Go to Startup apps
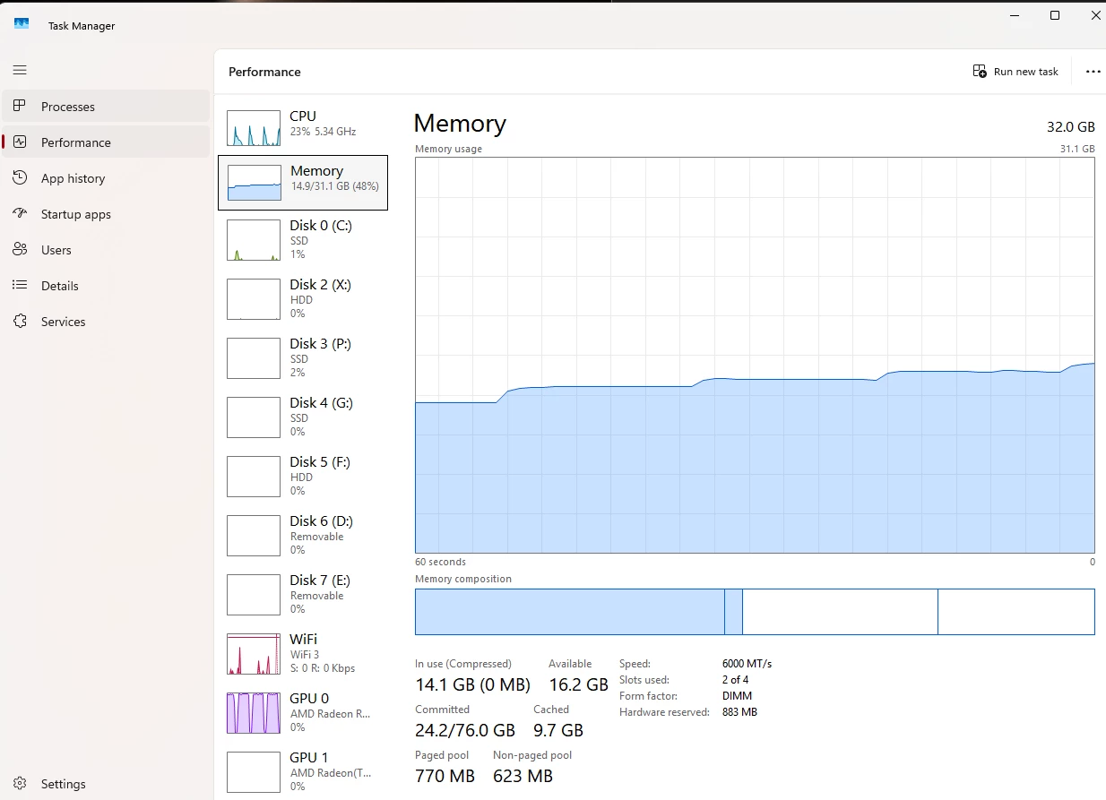 [x=106, y=213]
